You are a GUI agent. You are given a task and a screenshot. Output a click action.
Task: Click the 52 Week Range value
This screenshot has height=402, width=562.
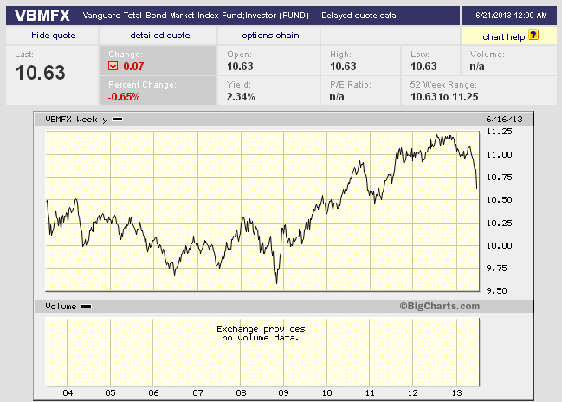[x=444, y=97]
